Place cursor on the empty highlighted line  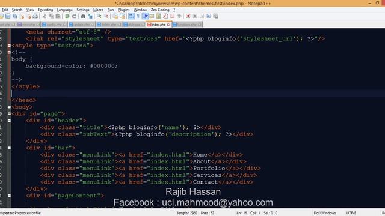click(198, 94)
